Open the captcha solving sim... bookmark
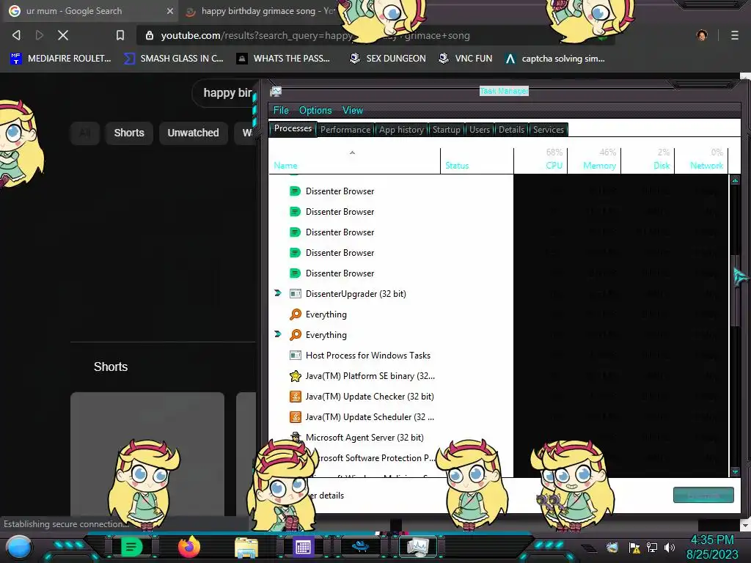The image size is (751, 563). click(x=555, y=59)
